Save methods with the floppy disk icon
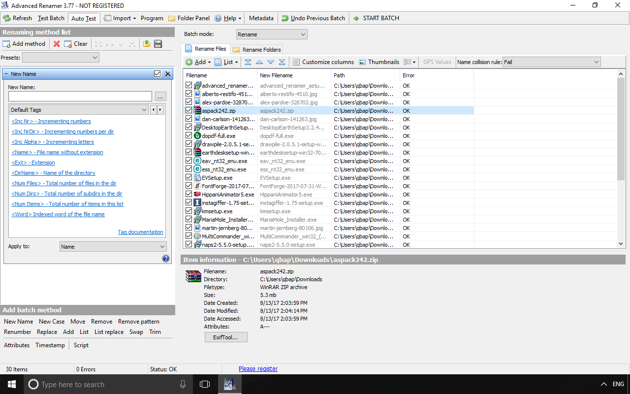Viewport: 630px width, 394px height. pyautogui.click(x=158, y=44)
